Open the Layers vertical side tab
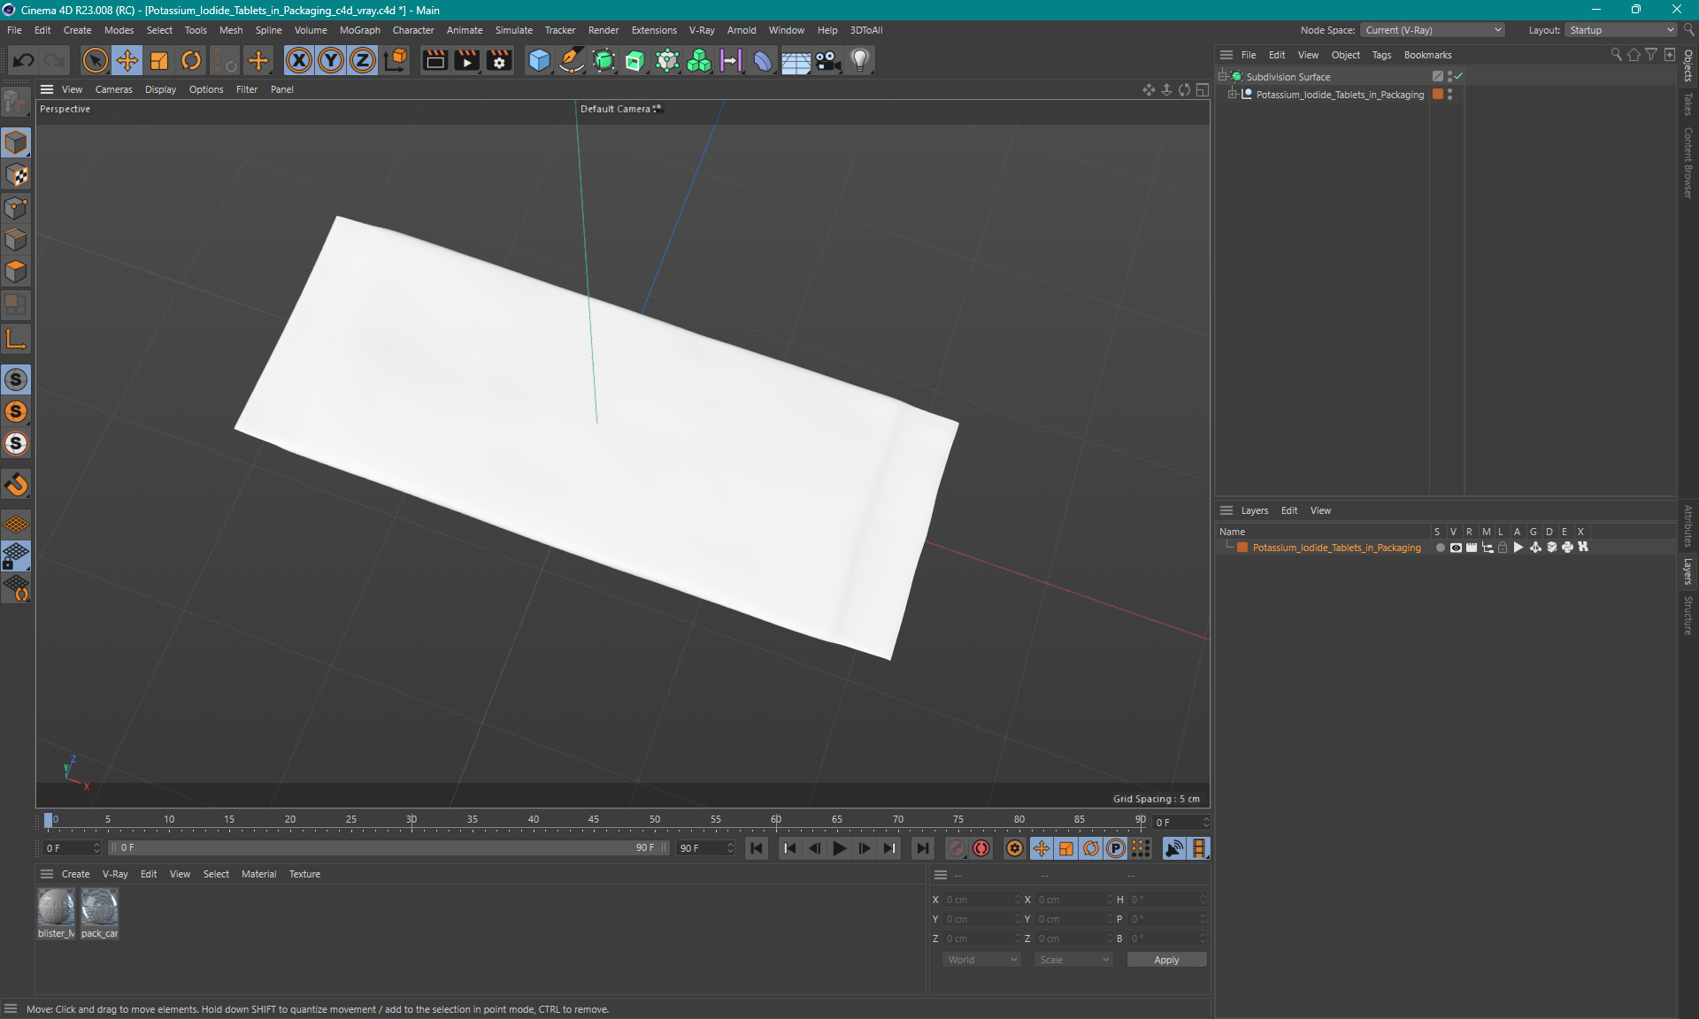The width and height of the screenshot is (1699, 1019). coord(1688,571)
